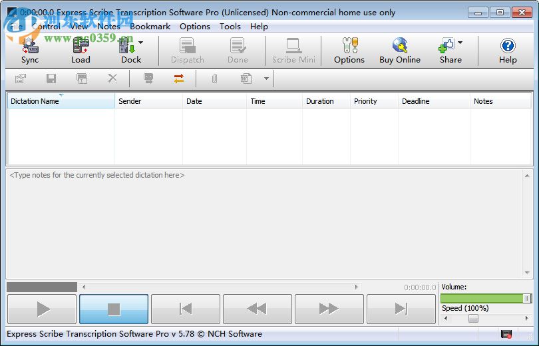
Task: Click the Play button
Action: (42, 309)
